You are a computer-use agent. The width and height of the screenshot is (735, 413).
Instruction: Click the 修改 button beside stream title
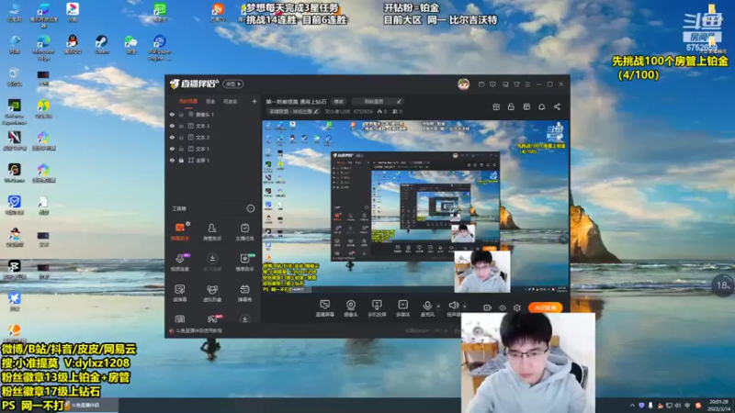[x=338, y=102]
